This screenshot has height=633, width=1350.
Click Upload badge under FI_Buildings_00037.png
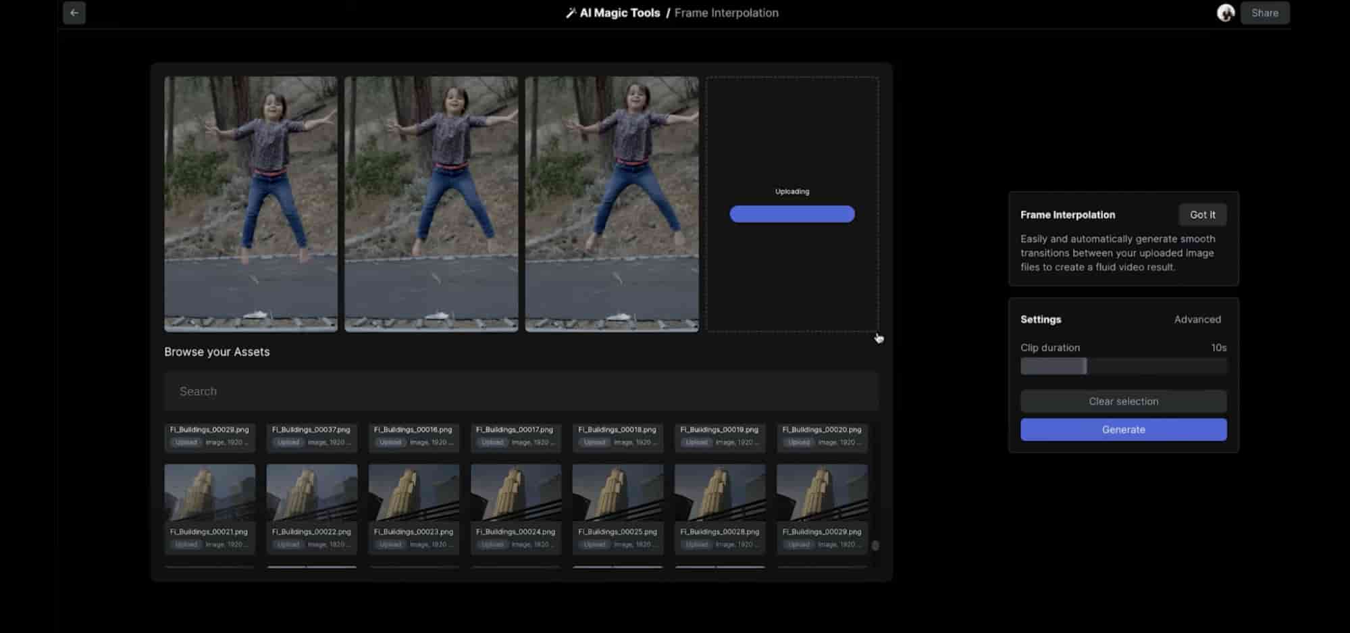pyautogui.click(x=288, y=442)
